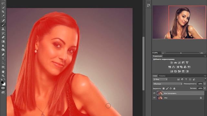Screen dimensions: 207x116
Task: Select the Gradient tool
Action: (x=3, y=42)
